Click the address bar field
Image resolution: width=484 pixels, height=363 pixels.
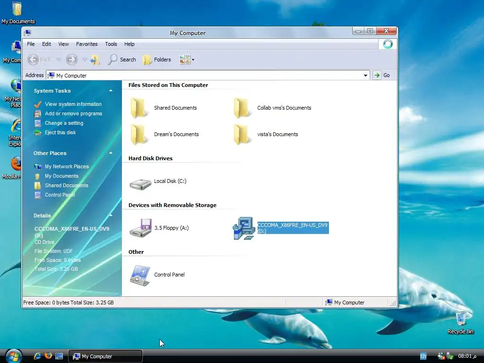208,75
